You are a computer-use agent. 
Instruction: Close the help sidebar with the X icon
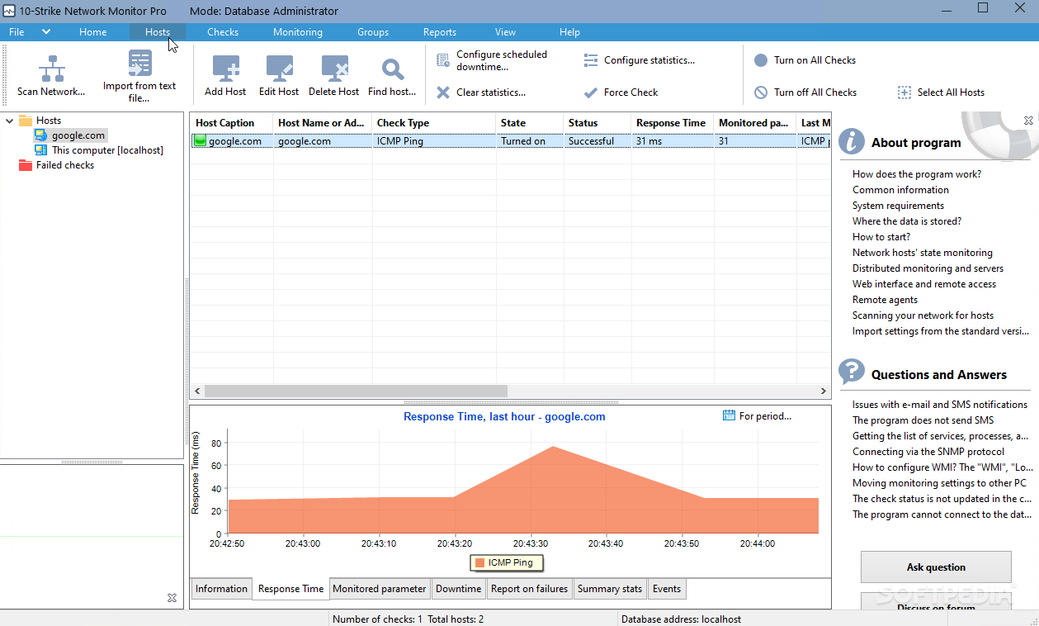(x=1028, y=121)
